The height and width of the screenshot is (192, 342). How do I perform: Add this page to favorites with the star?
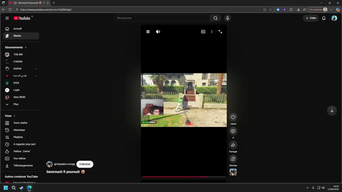coord(270,10)
